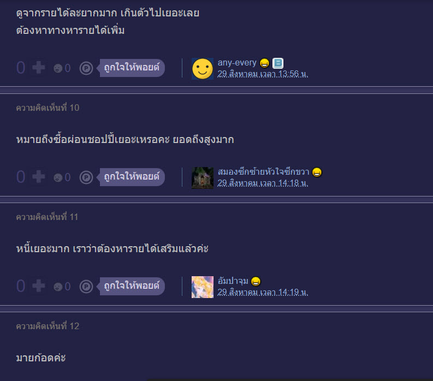
Task: Click the 14:18 timestamp on comment 10
Action: click(263, 183)
